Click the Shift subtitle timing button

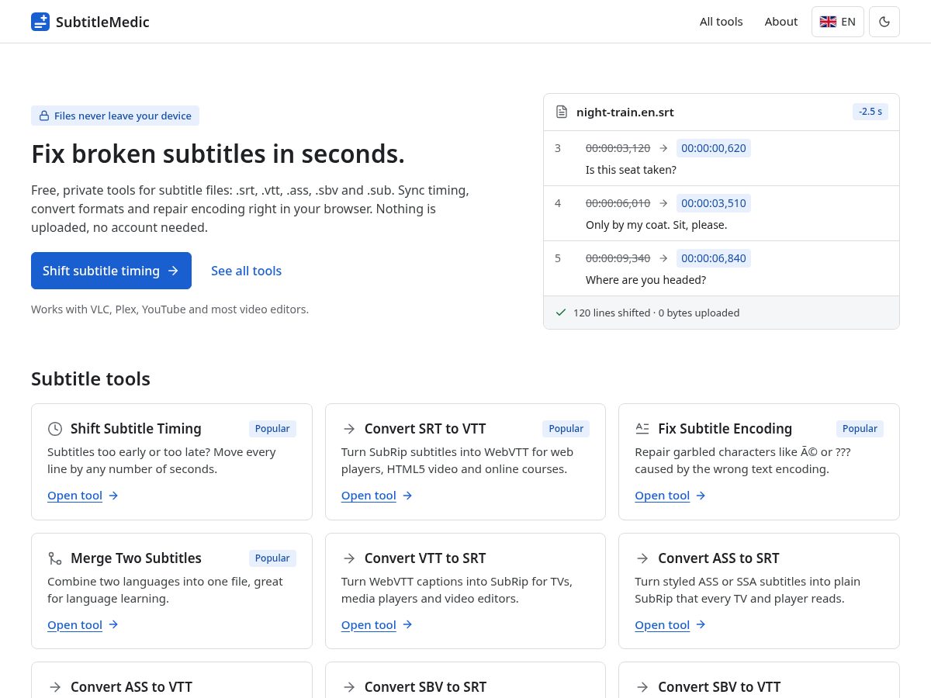111,271
